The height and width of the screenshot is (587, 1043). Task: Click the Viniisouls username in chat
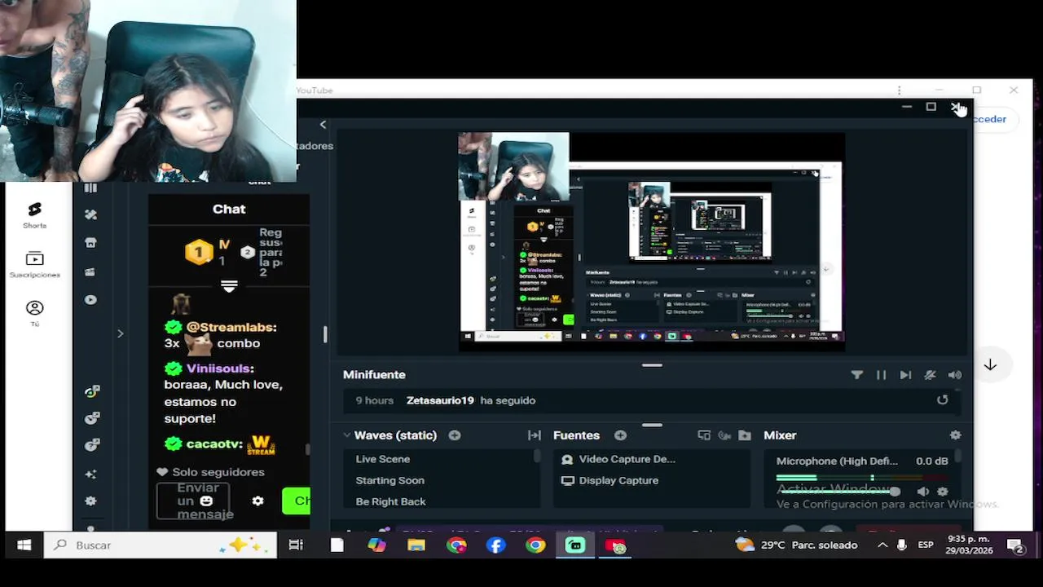click(220, 369)
